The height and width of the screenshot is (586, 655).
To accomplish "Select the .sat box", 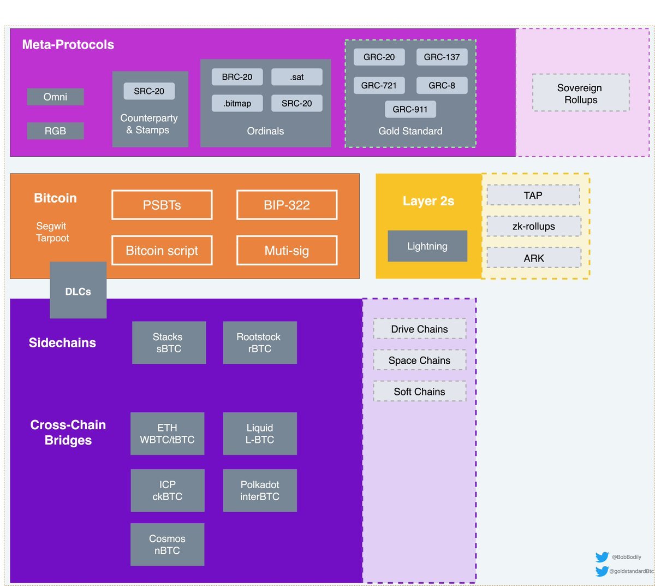I will click(x=297, y=77).
